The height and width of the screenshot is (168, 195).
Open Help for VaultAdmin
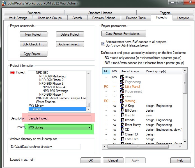pyautogui.click(x=180, y=160)
